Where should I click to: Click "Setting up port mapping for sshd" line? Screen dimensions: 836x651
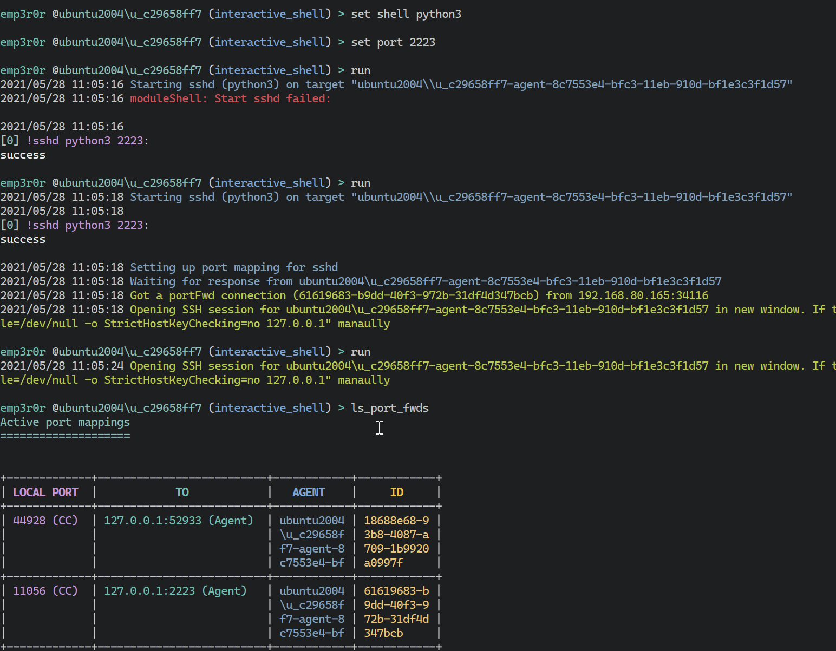pyautogui.click(x=234, y=267)
